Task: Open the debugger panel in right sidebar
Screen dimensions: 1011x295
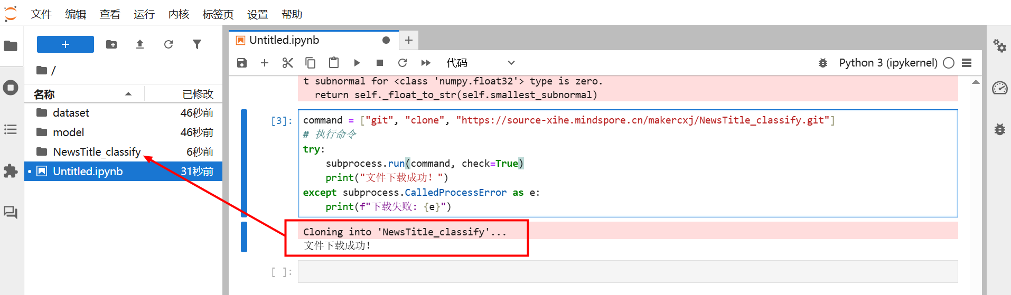Action: point(999,129)
